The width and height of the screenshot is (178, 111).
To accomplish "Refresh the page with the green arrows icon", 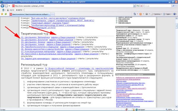I will pos(138,6).
